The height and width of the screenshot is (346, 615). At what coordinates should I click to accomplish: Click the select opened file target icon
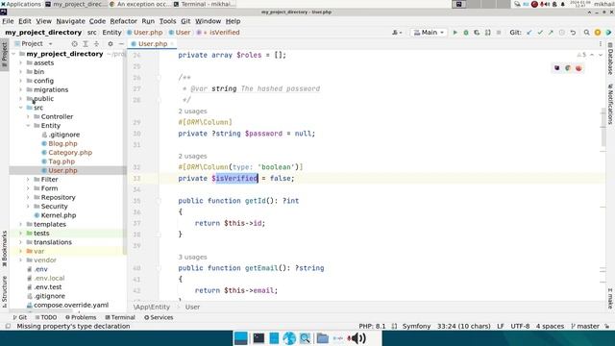[75, 44]
